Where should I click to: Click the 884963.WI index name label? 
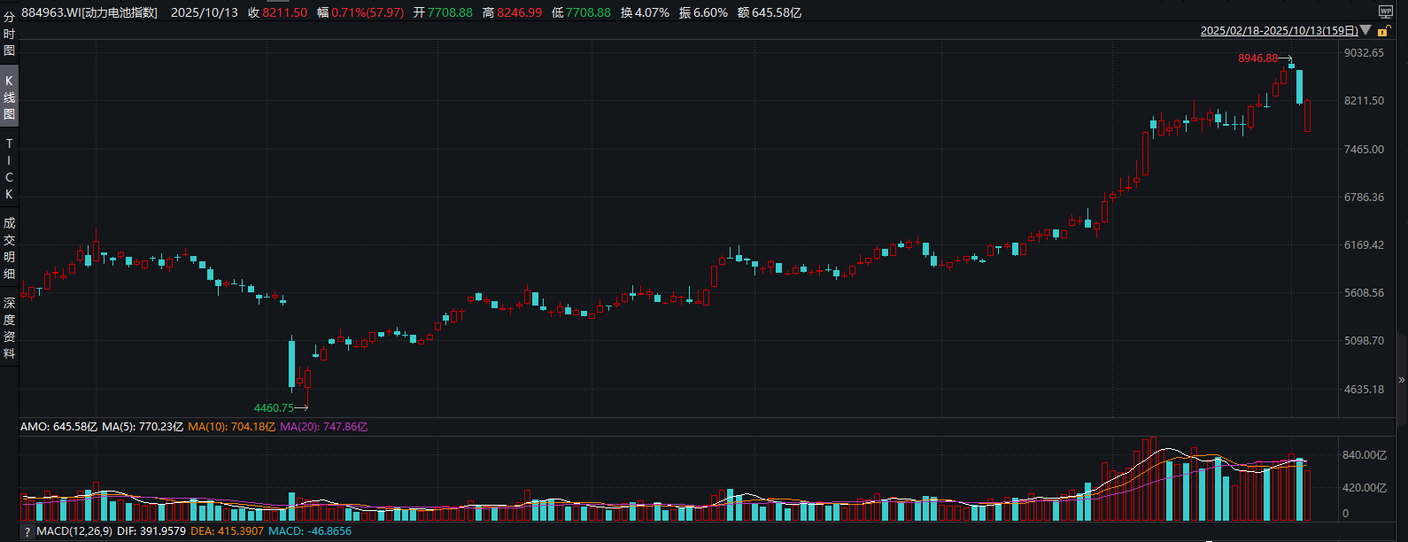89,12
